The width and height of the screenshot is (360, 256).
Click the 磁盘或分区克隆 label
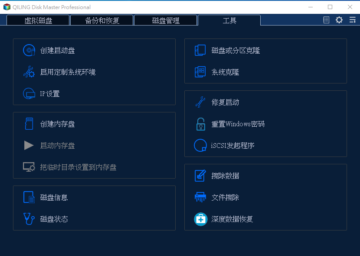click(x=236, y=50)
